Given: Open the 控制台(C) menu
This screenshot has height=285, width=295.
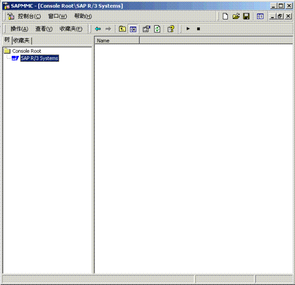Looking at the screenshot, I should point(29,17).
